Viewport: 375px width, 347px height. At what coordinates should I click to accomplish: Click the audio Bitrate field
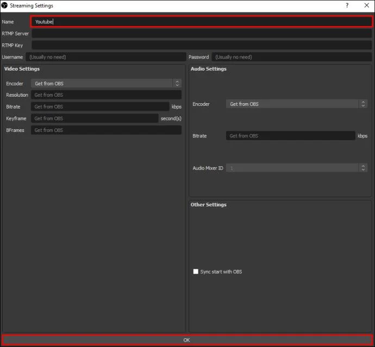coord(290,136)
